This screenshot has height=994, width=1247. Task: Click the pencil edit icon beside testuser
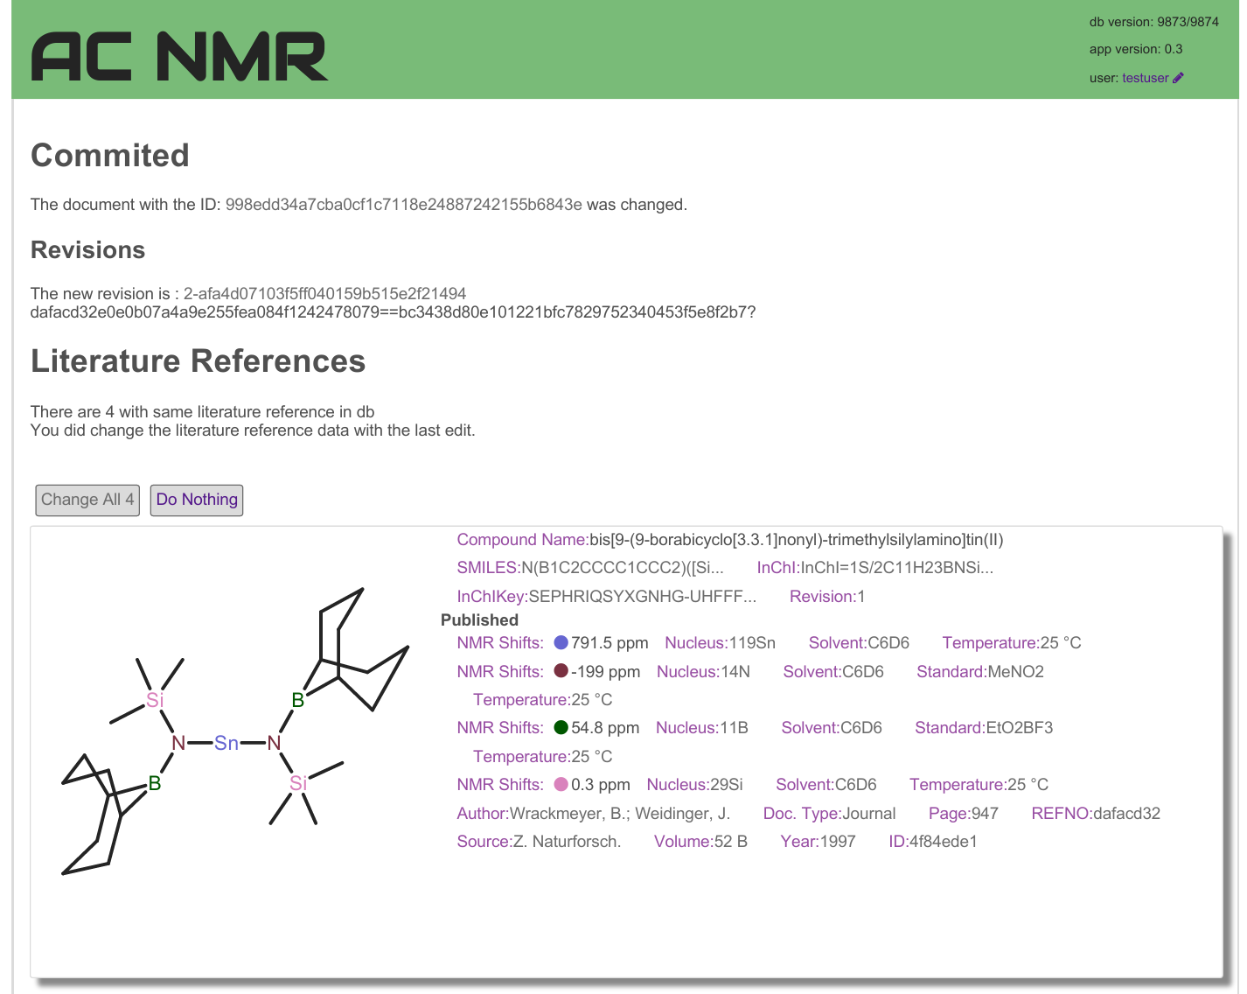click(1178, 78)
